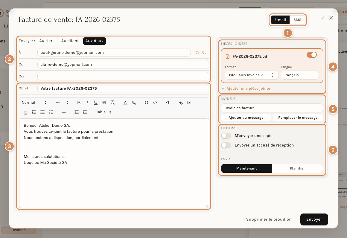
Task: Open the text background color picker
Action: (x=134, y=103)
